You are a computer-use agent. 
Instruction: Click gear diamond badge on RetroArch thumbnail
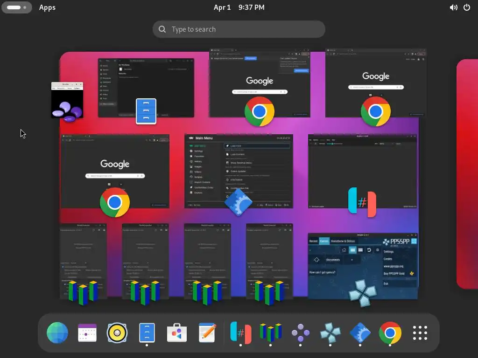coord(238,202)
